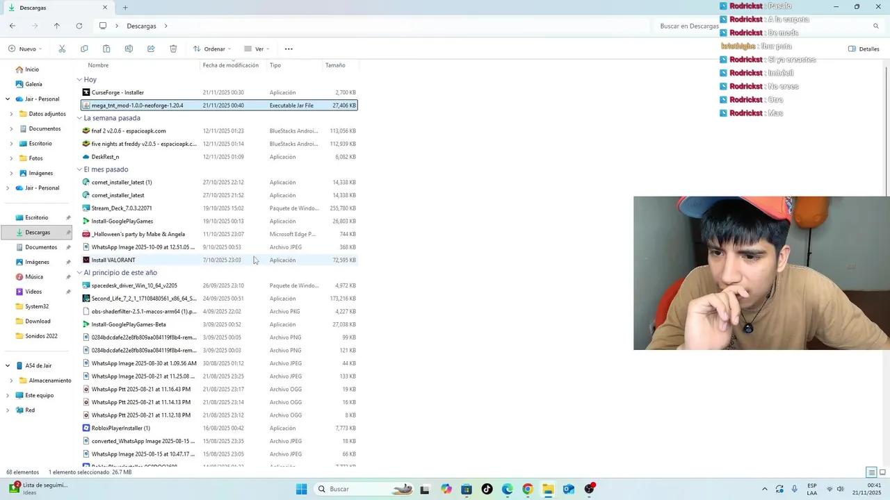Image resolution: width=890 pixels, height=500 pixels.
Task: Close the Descargas tab
Action: (106, 8)
